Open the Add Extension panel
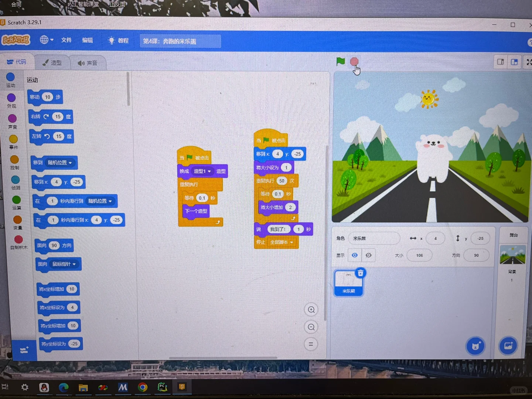 click(x=24, y=350)
